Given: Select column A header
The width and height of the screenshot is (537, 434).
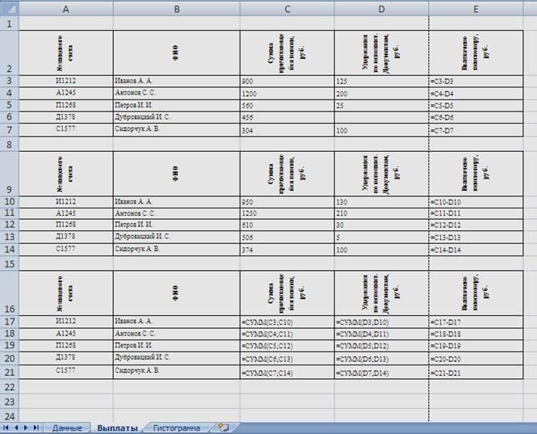Looking at the screenshot, I should coord(65,7).
